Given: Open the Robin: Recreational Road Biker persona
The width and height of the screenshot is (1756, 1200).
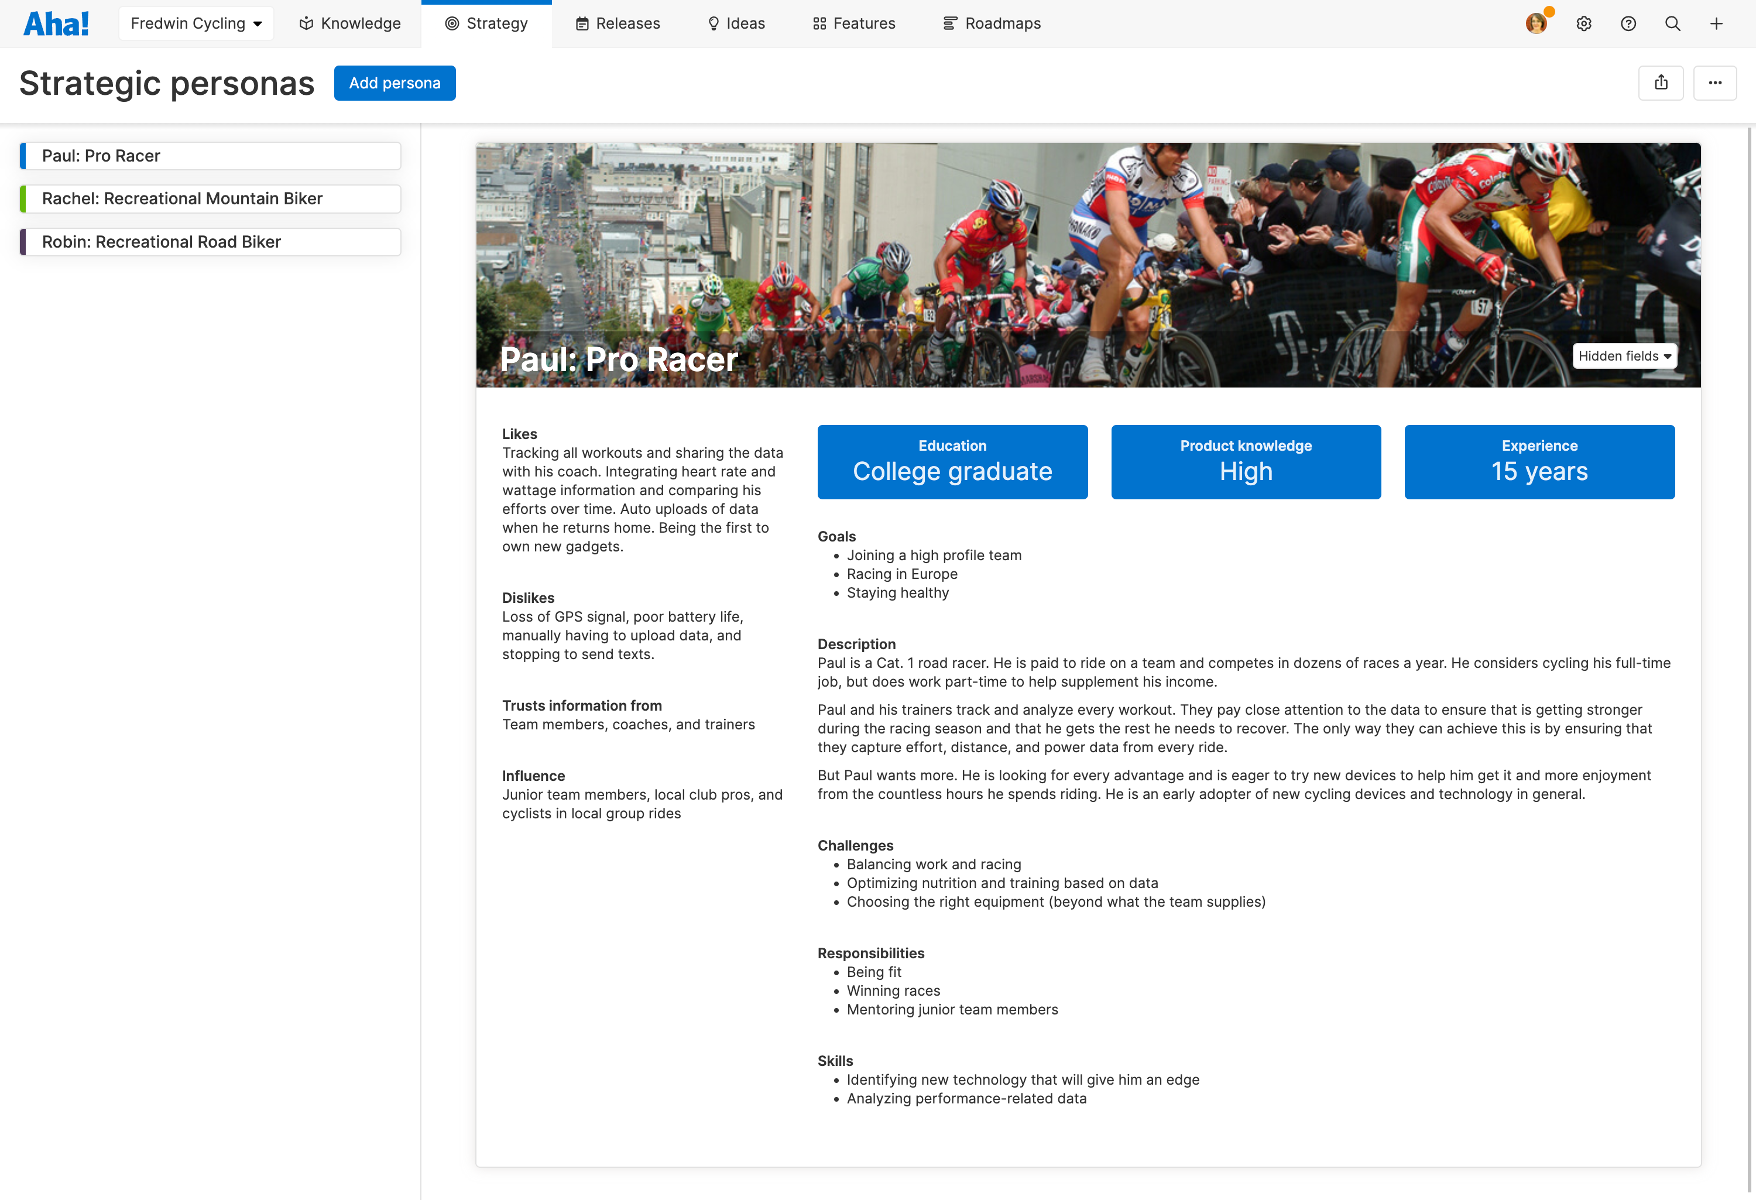Looking at the screenshot, I should coord(210,242).
